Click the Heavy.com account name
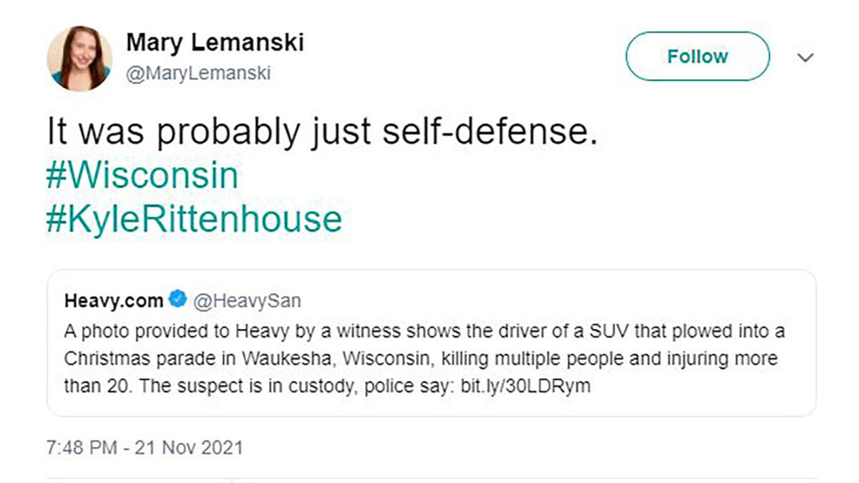Screen dimensions: 859x483 114,301
